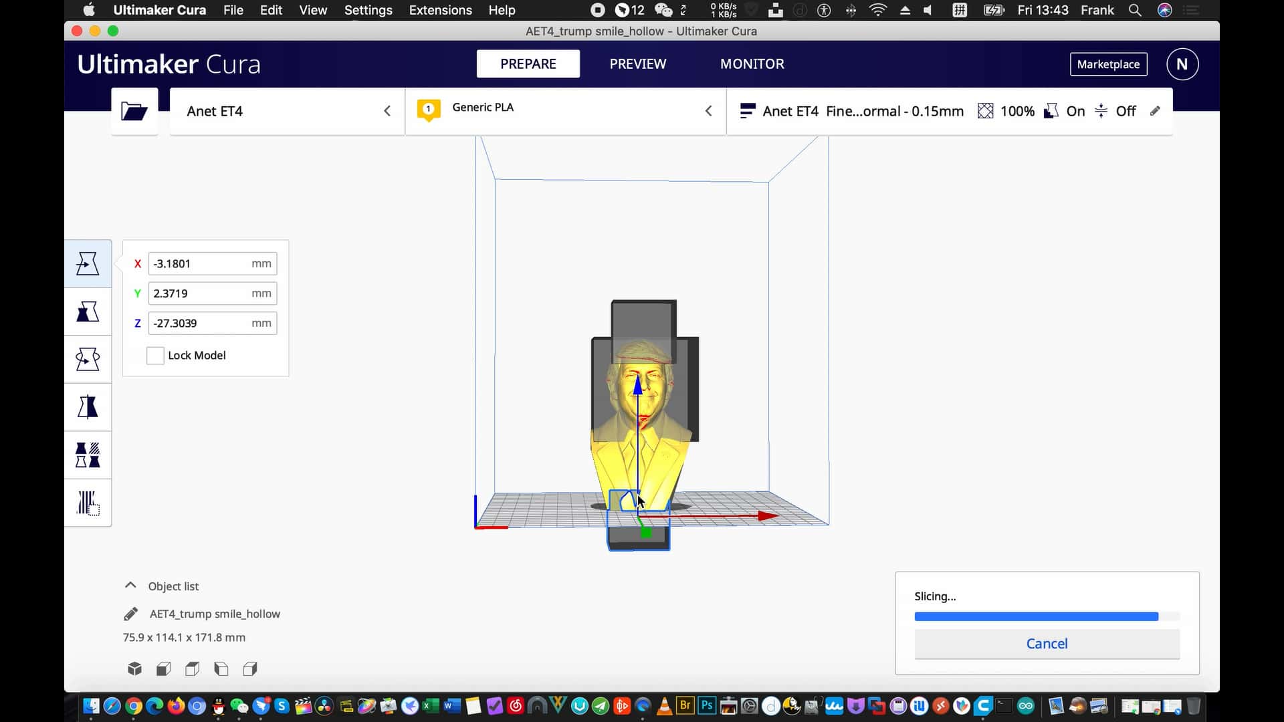Collapse the Object list
This screenshot has height=722, width=1284.
point(130,586)
